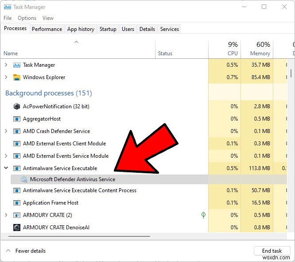Click the Task Manager process row icon

pyautogui.click(x=17, y=65)
